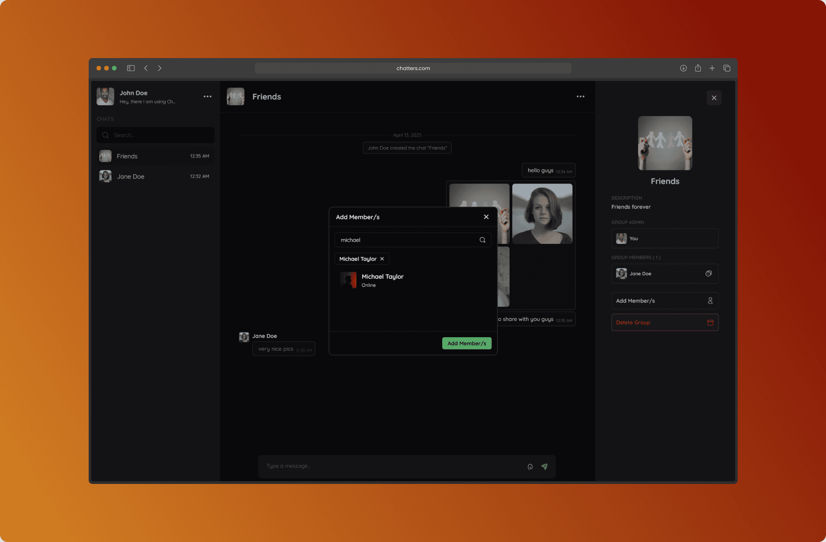This screenshot has height=542, width=826.
Task: Click the chatters.com address bar
Action: tap(413, 68)
